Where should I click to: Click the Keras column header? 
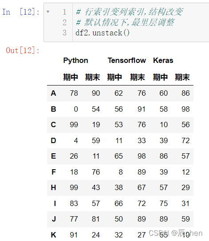click(163, 60)
